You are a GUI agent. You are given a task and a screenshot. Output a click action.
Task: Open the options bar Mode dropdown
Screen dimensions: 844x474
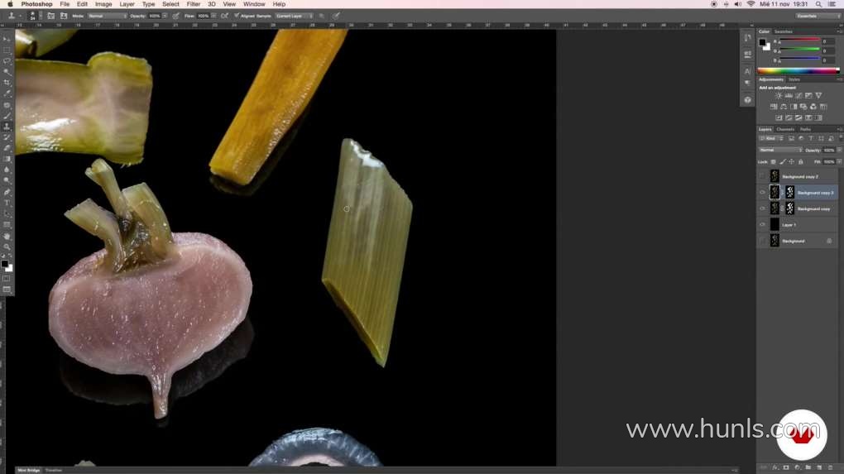coord(107,17)
